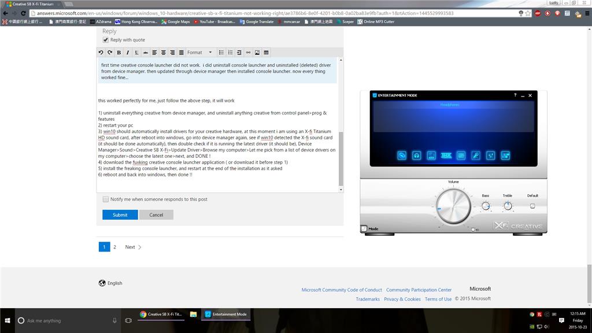This screenshot has width=592, height=333.
Task: Insert a table into the reply
Action: tap(266, 53)
